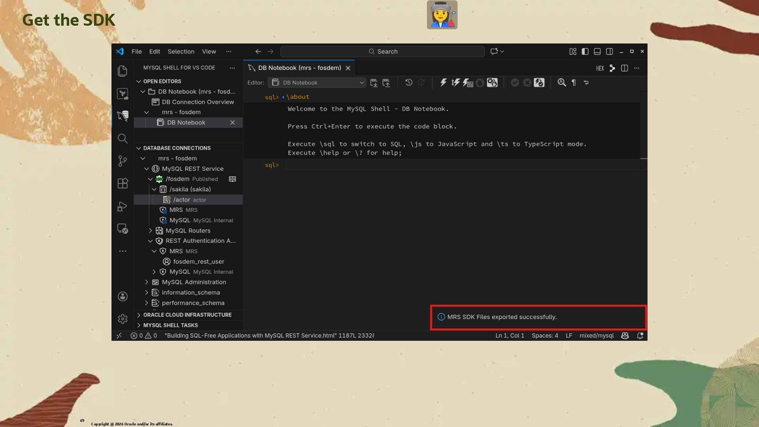Click Execute block at caret icon

[x=455, y=83]
